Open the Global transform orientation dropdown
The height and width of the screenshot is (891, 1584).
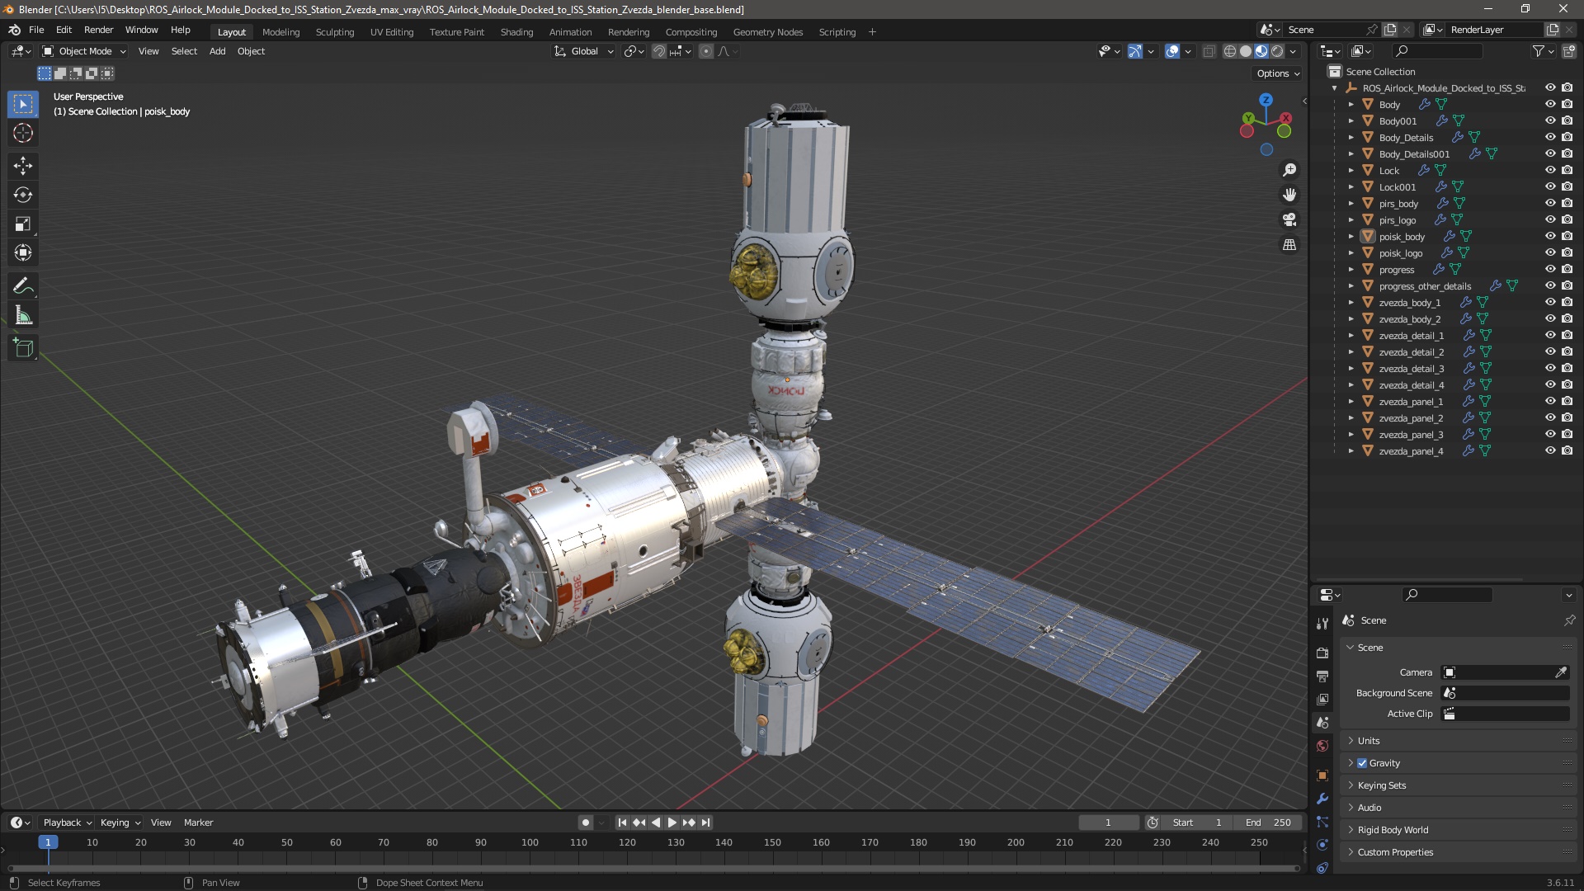coord(584,51)
